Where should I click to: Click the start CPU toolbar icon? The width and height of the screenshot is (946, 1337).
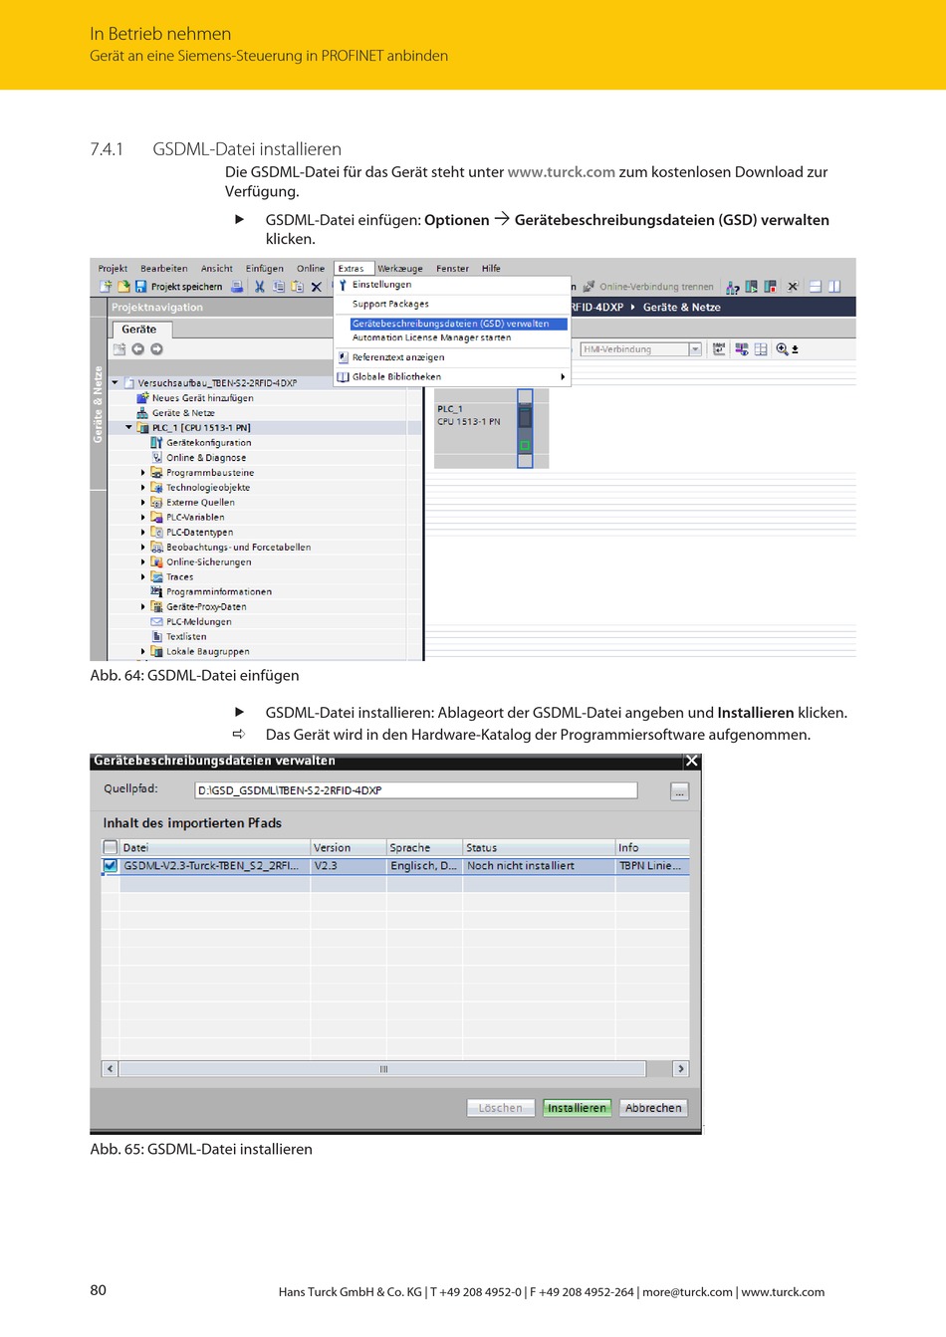click(x=752, y=287)
